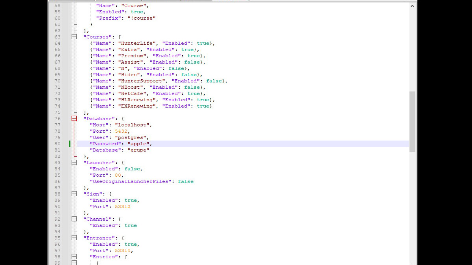Collapse the Channel section fold marker

click(74, 219)
